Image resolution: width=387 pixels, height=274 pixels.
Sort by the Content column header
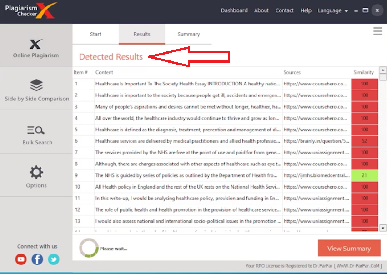(x=104, y=72)
